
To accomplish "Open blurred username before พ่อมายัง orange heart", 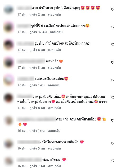I will (31, 61).
